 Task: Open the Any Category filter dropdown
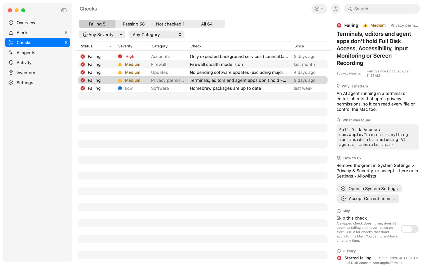click(157, 35)
